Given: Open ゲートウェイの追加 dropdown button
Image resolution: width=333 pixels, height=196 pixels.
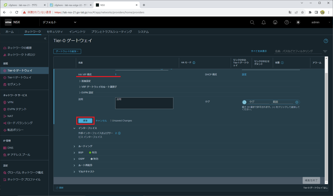Looking at the screenshot, I should pos(67,51).
